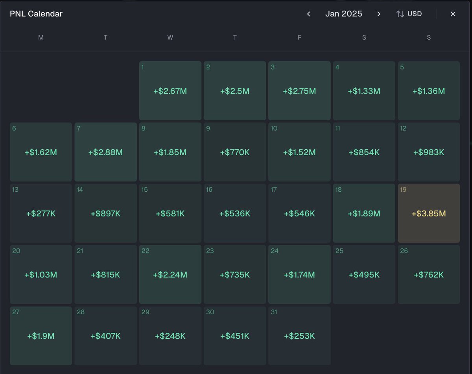The image size is (472, 374).
Task: Select the highlighted January 19 cell showing +$3.85M
Action: click(428, 213)
